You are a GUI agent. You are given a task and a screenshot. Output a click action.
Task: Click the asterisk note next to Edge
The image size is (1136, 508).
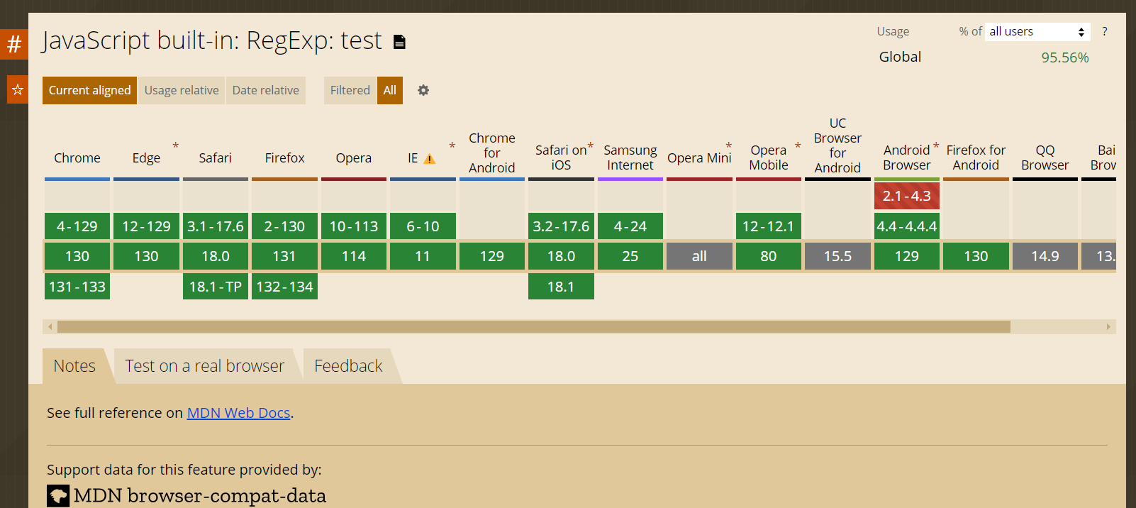[175, 146]
